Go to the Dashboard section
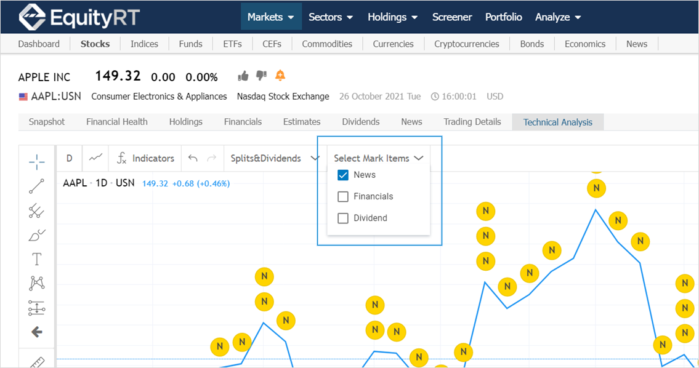699x368 pixels. [39, 44]
